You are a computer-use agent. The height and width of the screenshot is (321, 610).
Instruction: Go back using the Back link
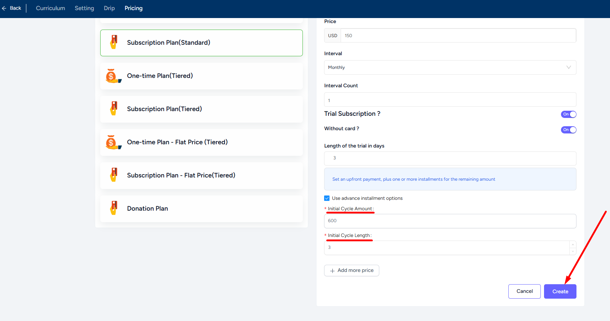(x=12, y=8)
